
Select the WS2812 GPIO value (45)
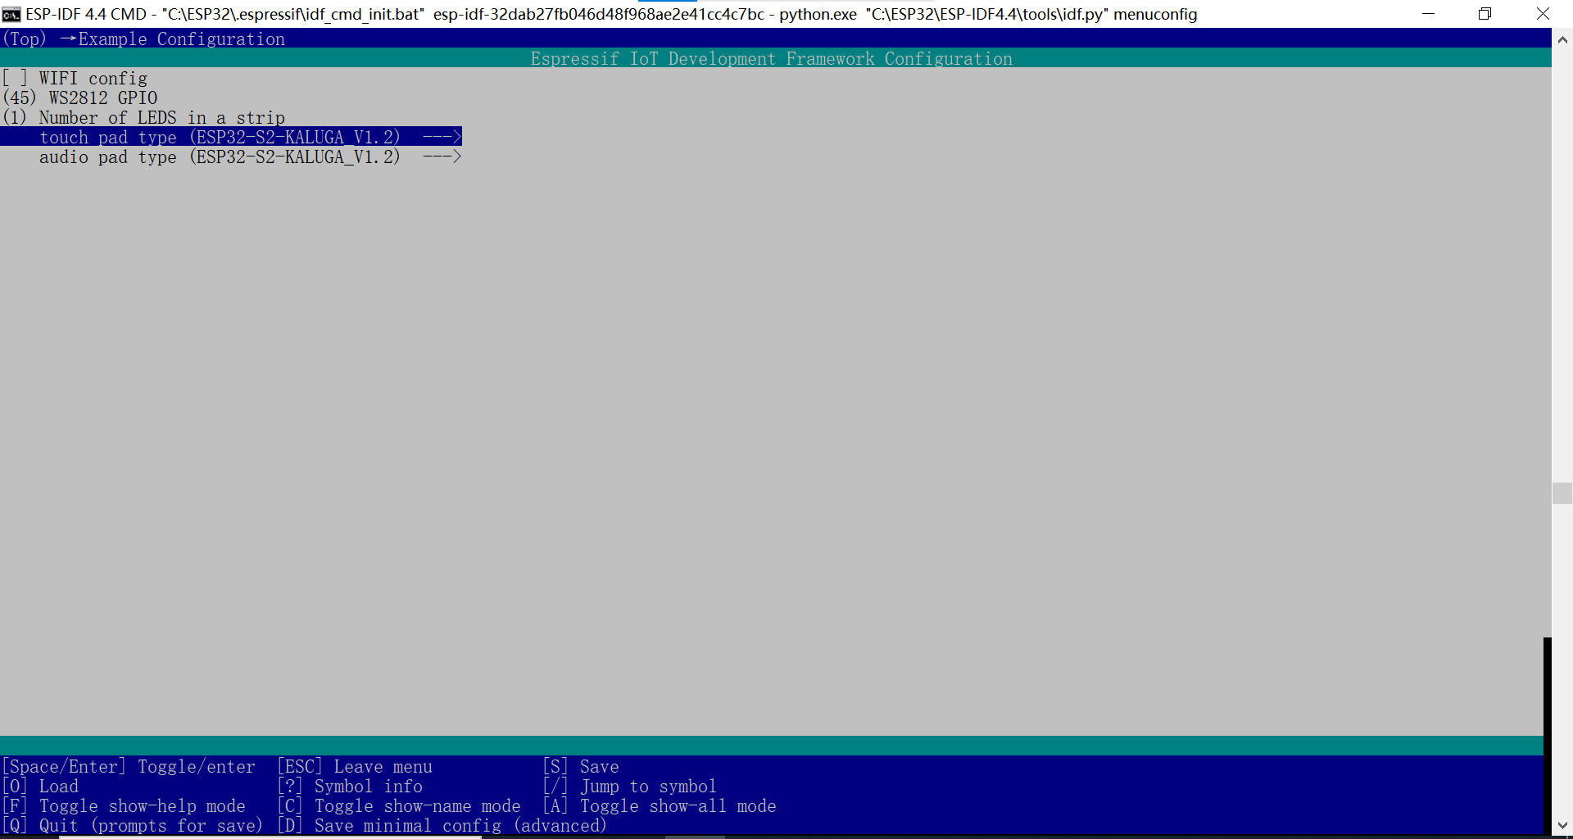click(20, 98)
